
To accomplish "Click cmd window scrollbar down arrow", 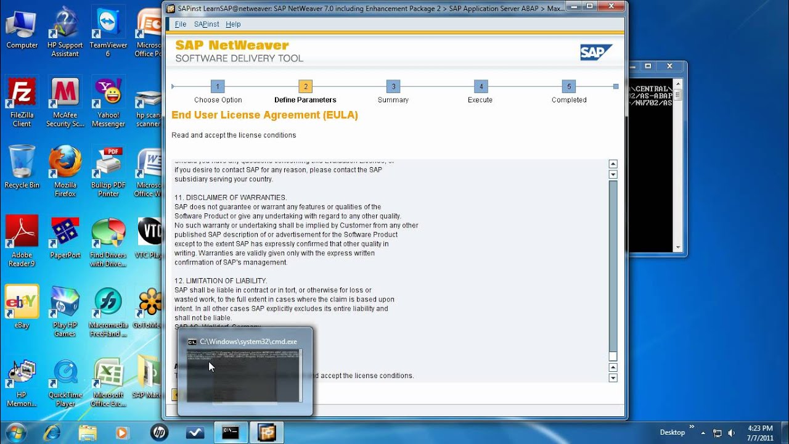I will click(x=678, y=247).
